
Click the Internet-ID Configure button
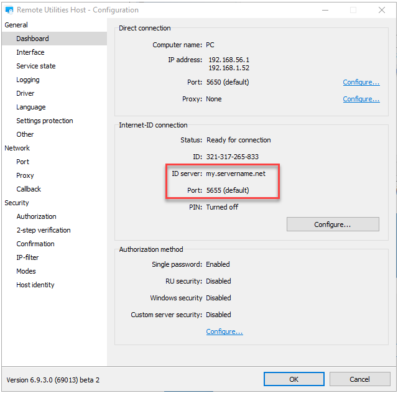coord(333,224)
